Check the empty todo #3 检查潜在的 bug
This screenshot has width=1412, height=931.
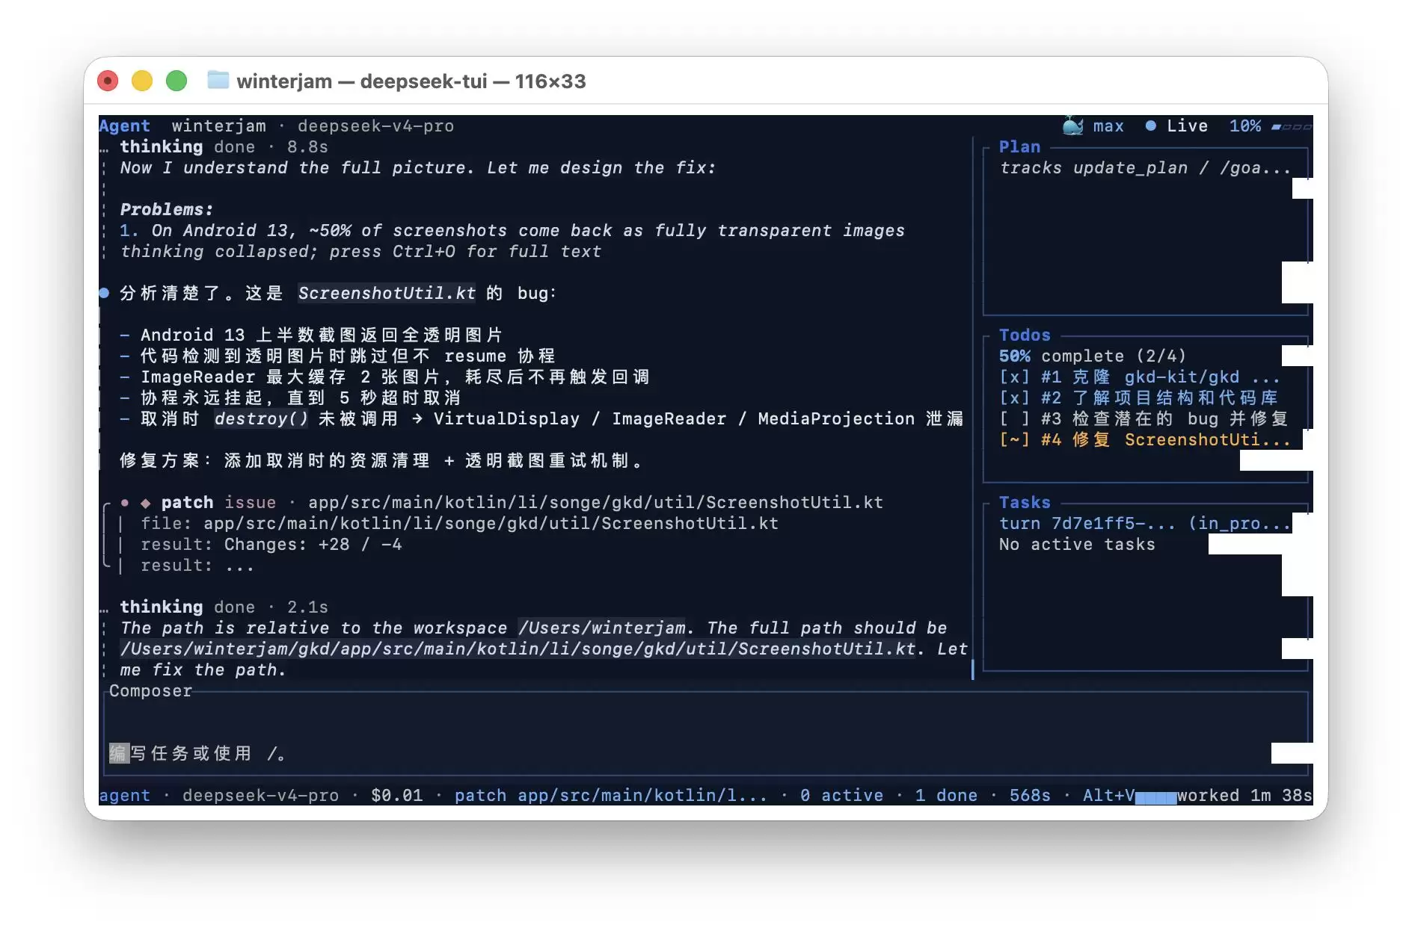click(x=1144, y=419)
